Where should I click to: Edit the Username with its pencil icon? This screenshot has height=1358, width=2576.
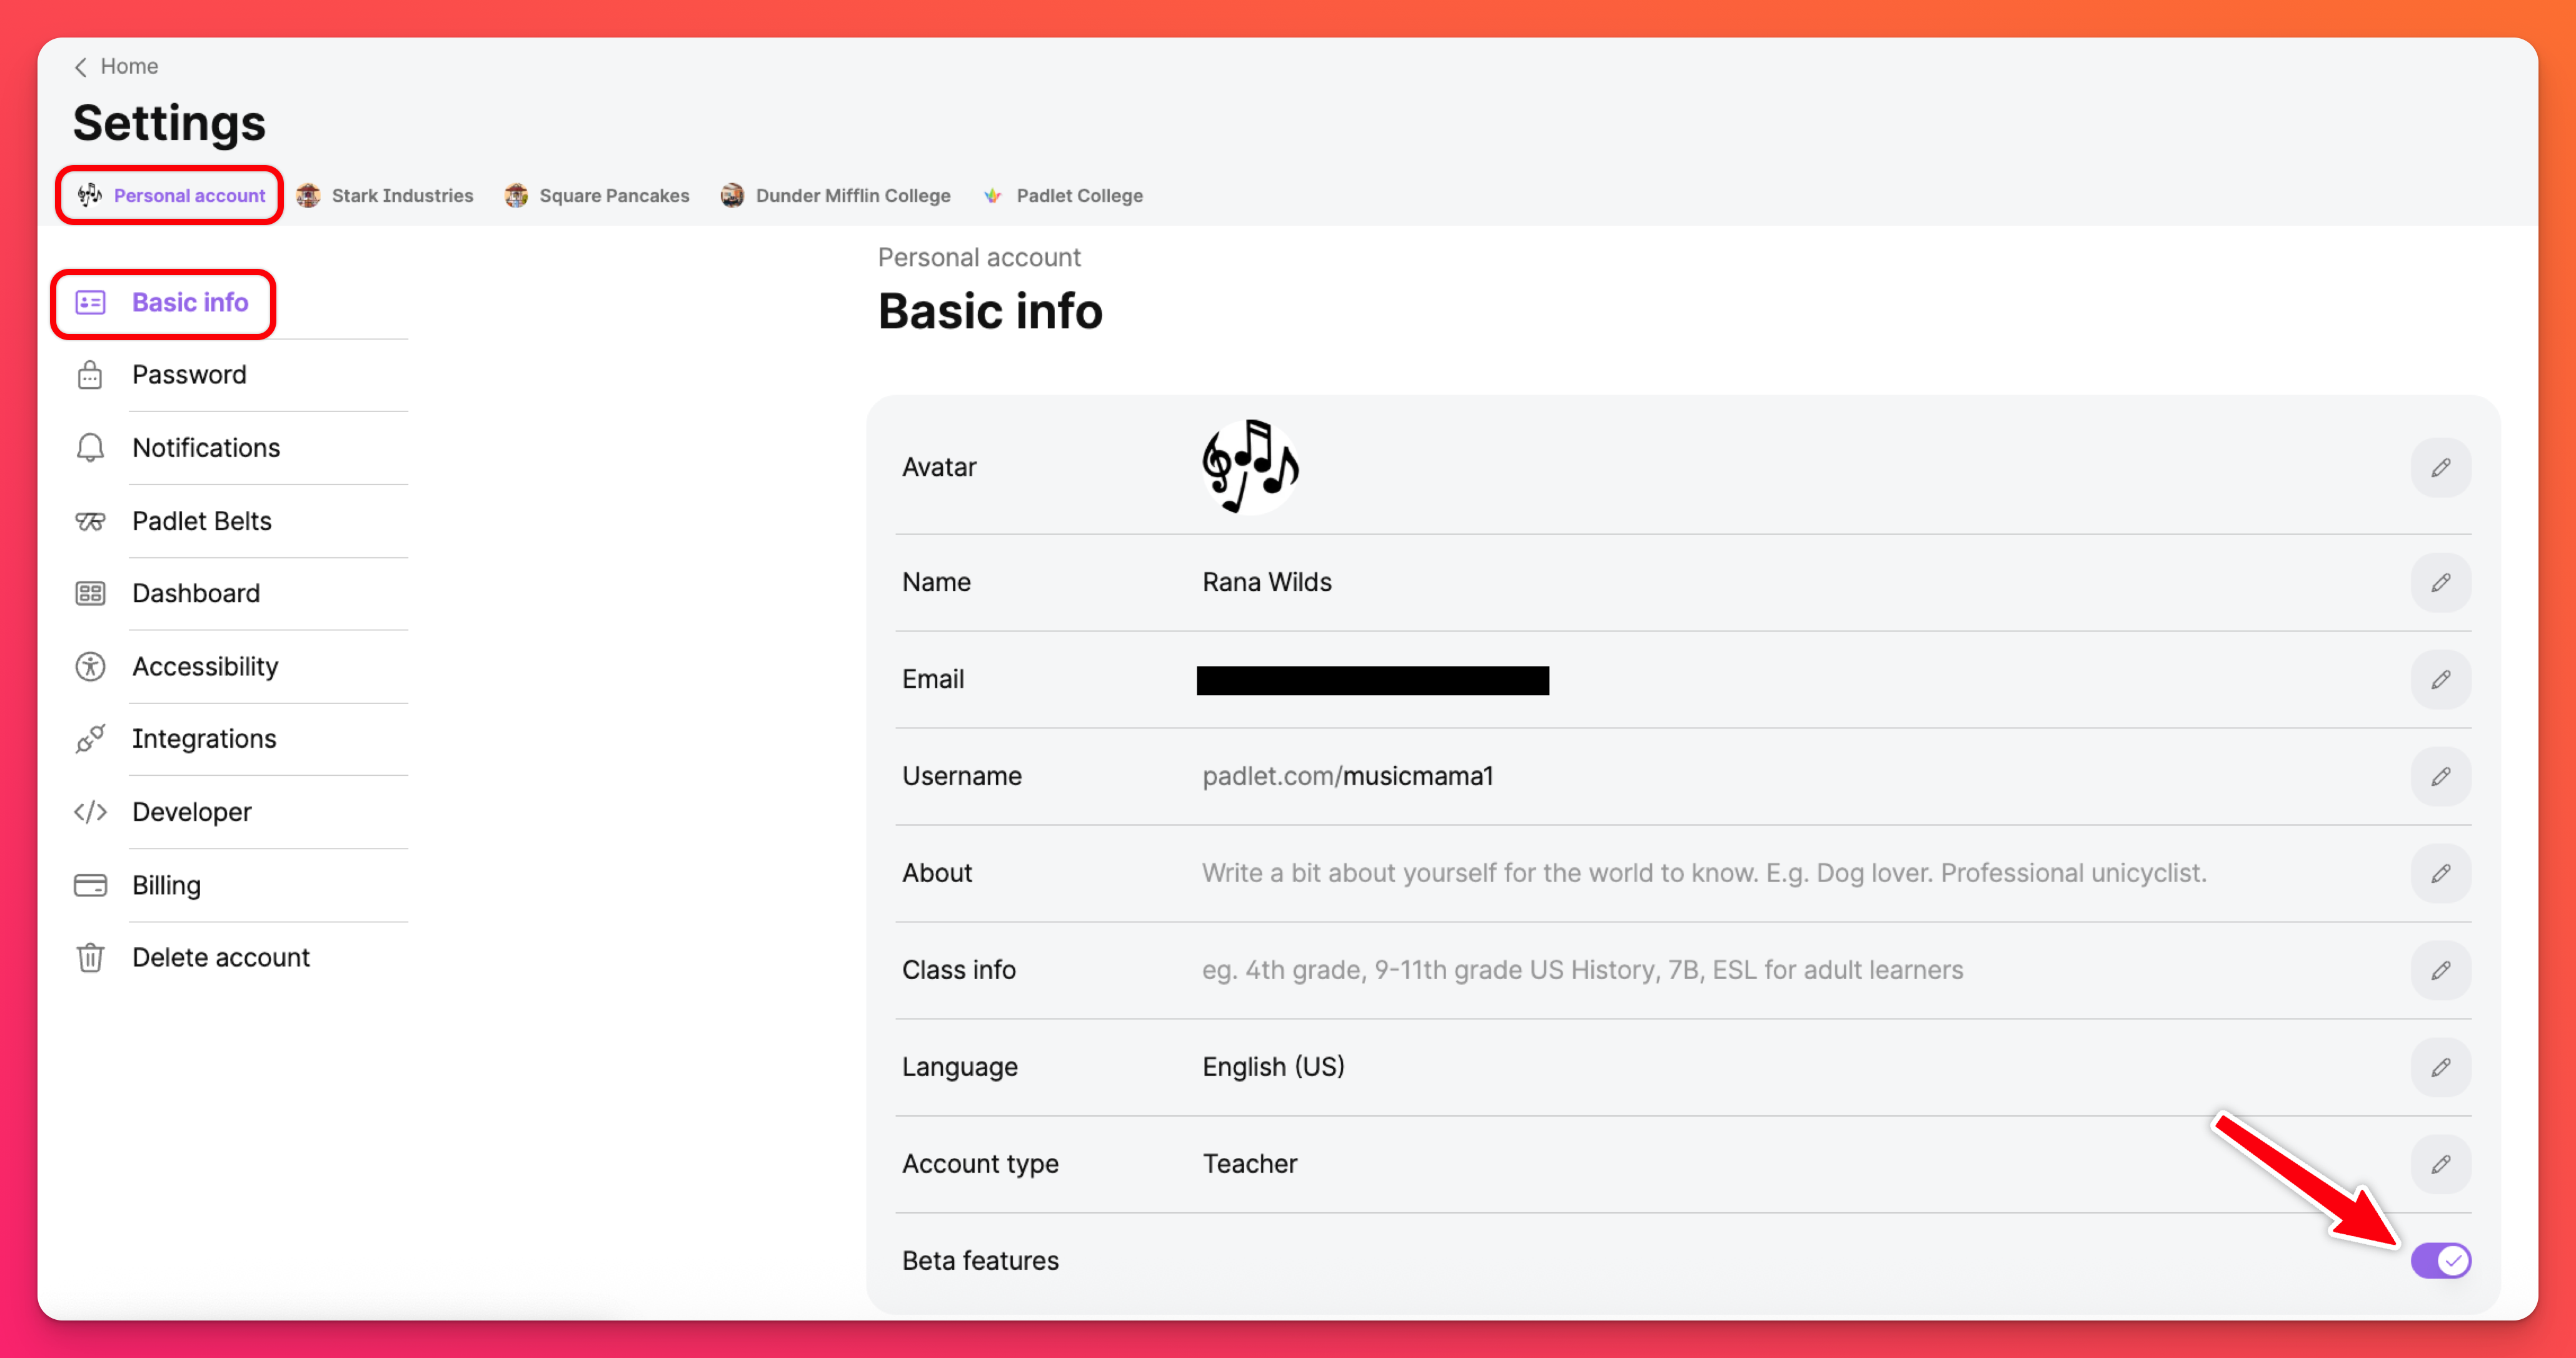tap(2440, 776)
